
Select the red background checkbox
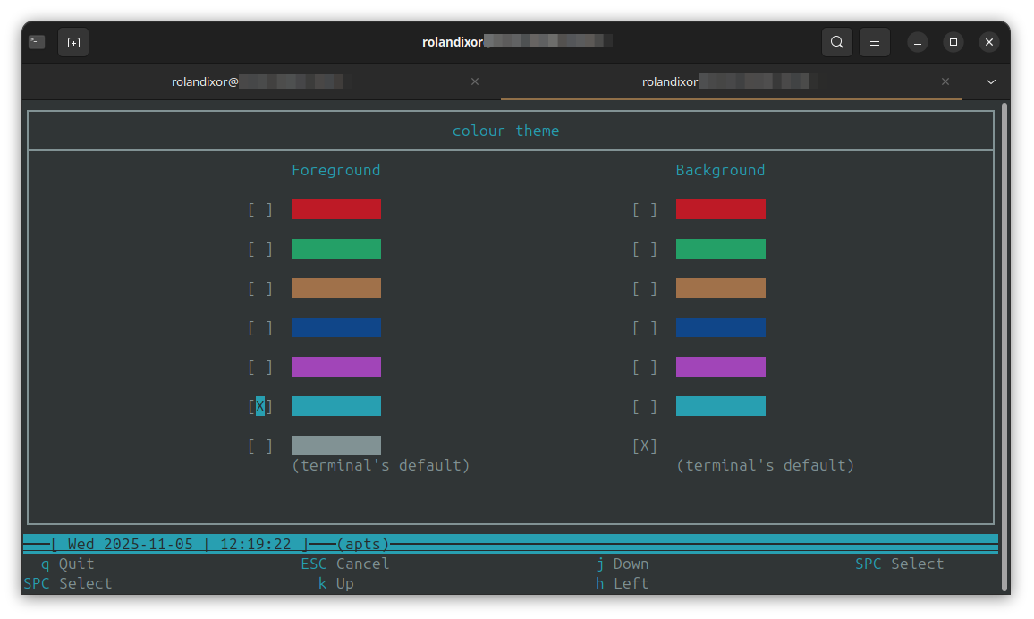[644, 209]
